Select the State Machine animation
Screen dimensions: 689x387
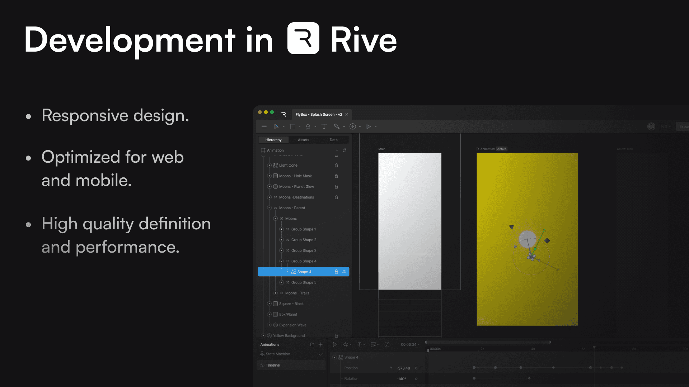pyautogui.click(x=278, y=354)
